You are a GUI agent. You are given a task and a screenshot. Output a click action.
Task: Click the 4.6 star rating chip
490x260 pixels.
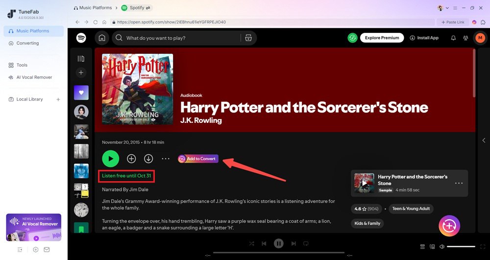click(x=366, y=209)
